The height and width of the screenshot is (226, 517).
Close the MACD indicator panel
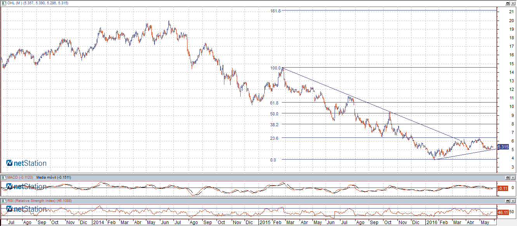tap(513, 177)
